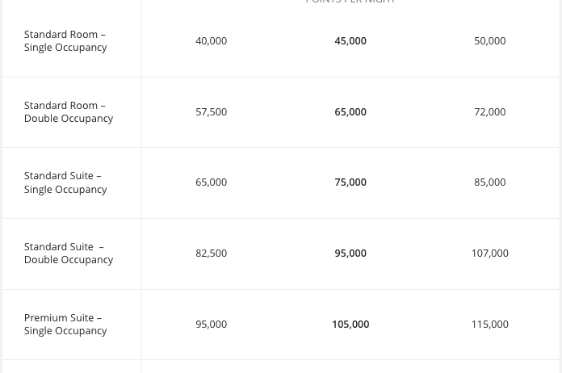Click the 107,000 points cell
Viewport: 562px width, 373px height.
(x=489, y=254)
